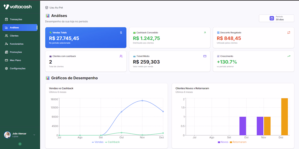This screenshot has width=299, height=149.
Task: Click the trend icon on Crescimento card
Action: tap(289, 56)
